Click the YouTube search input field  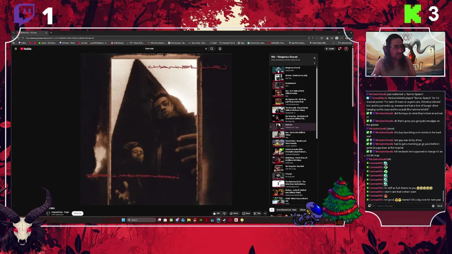pyautogui.click(x=173, y=49)
